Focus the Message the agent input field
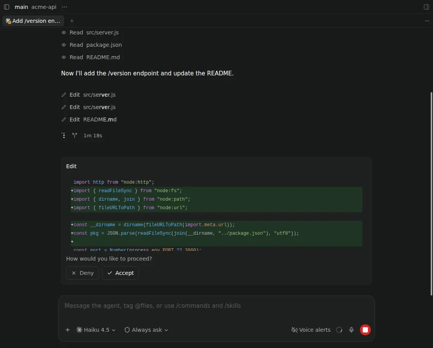 (216, 306)
